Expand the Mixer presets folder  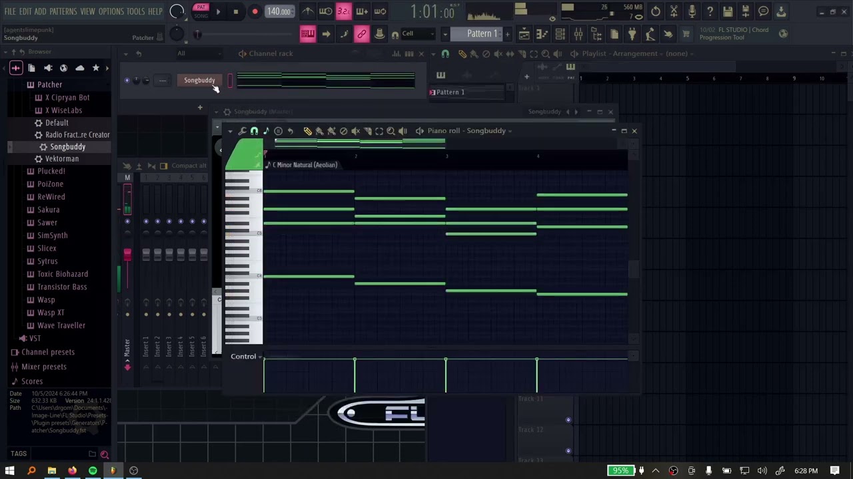coord(44,367)
